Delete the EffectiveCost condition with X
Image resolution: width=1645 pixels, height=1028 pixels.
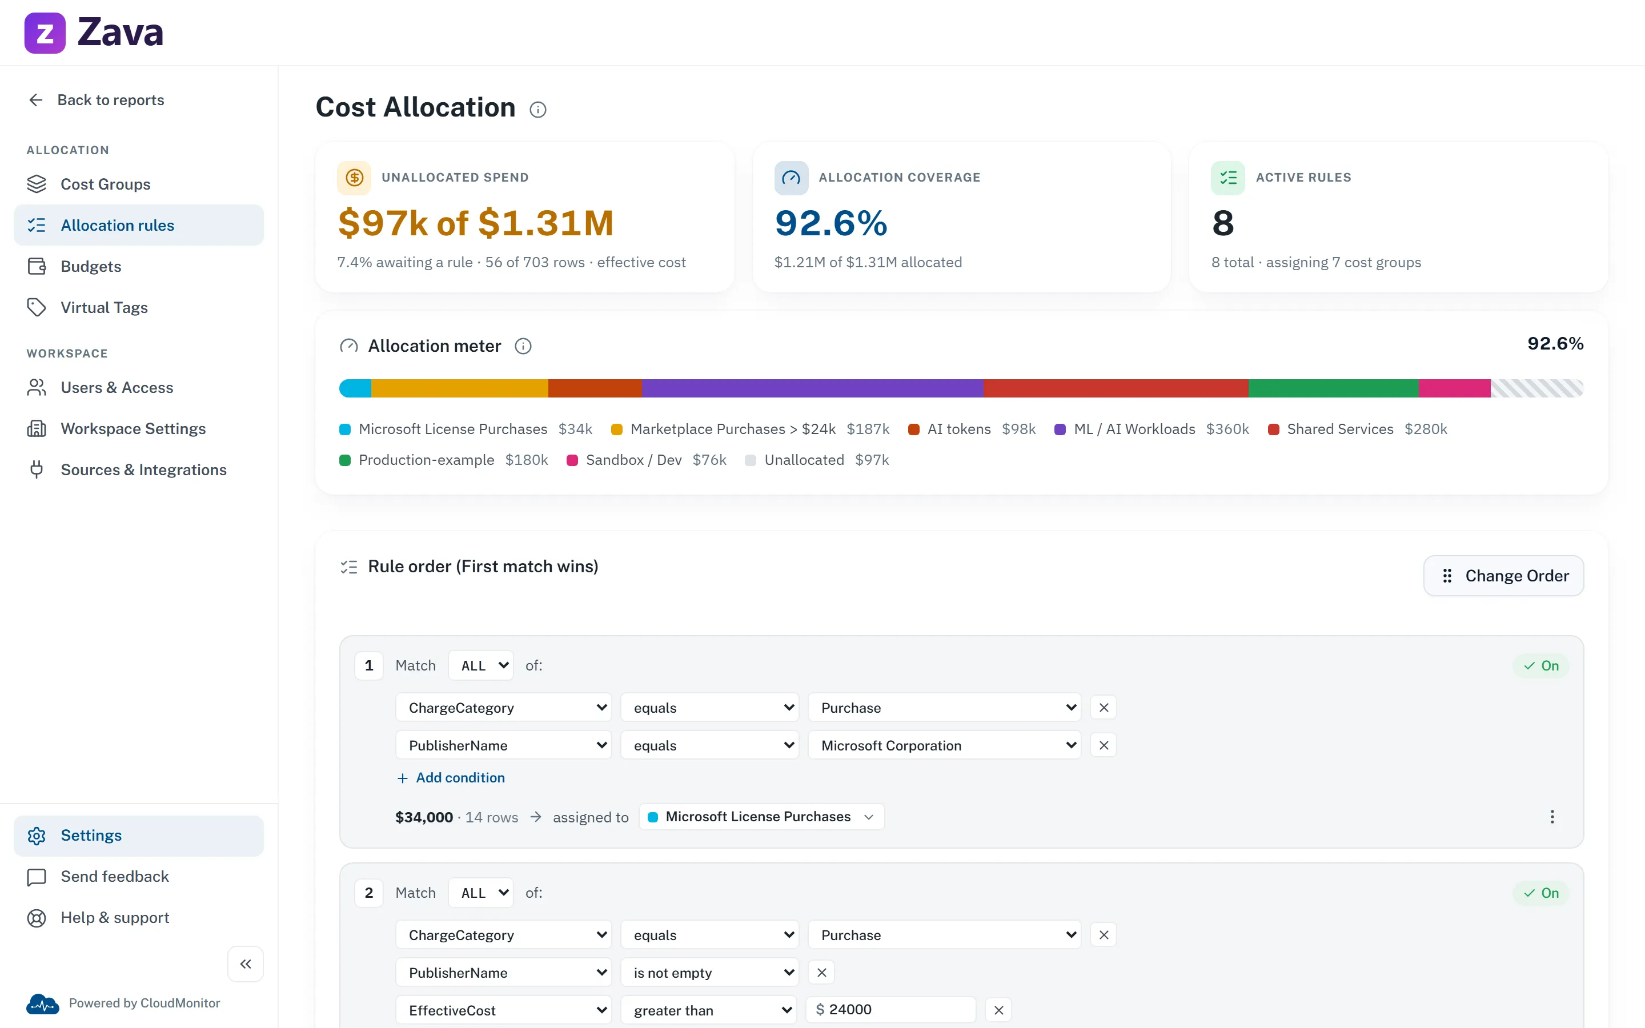tap(998, 1010)
